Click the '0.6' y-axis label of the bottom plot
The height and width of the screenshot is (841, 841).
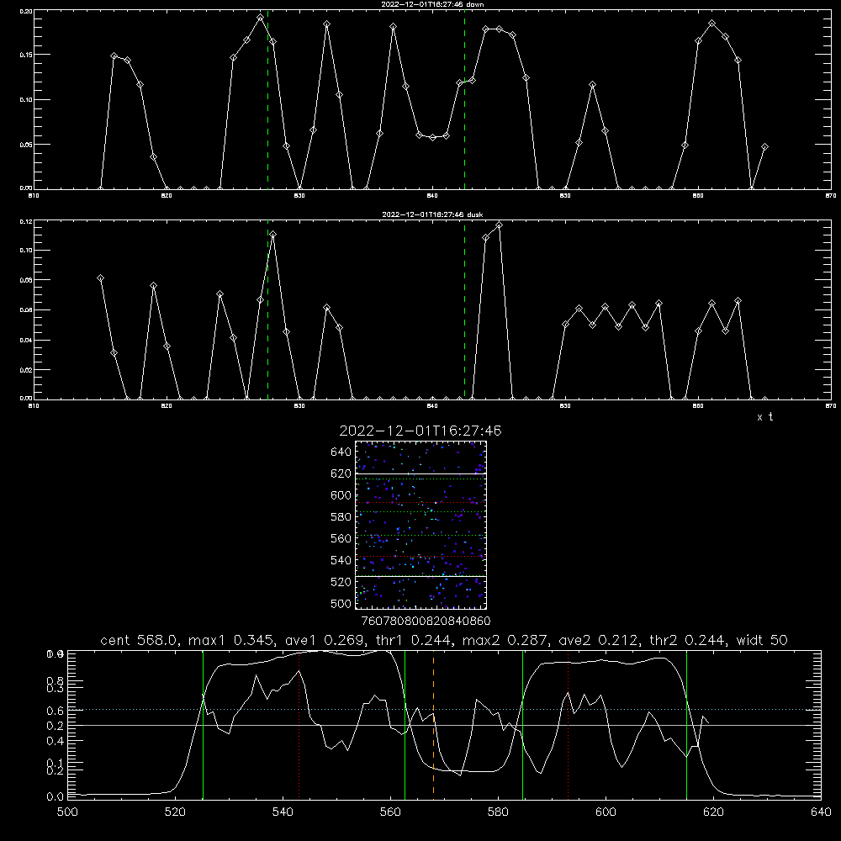(x=56, y=711)
